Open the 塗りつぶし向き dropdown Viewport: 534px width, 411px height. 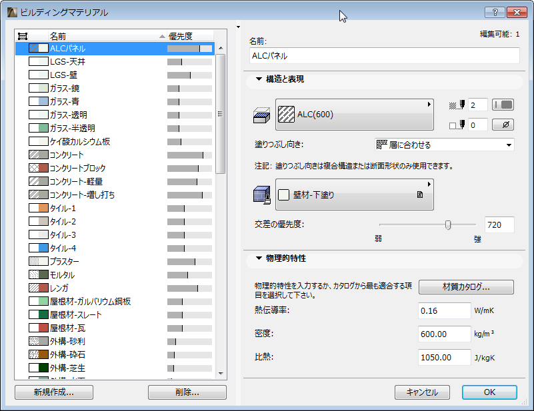(445, 145)
